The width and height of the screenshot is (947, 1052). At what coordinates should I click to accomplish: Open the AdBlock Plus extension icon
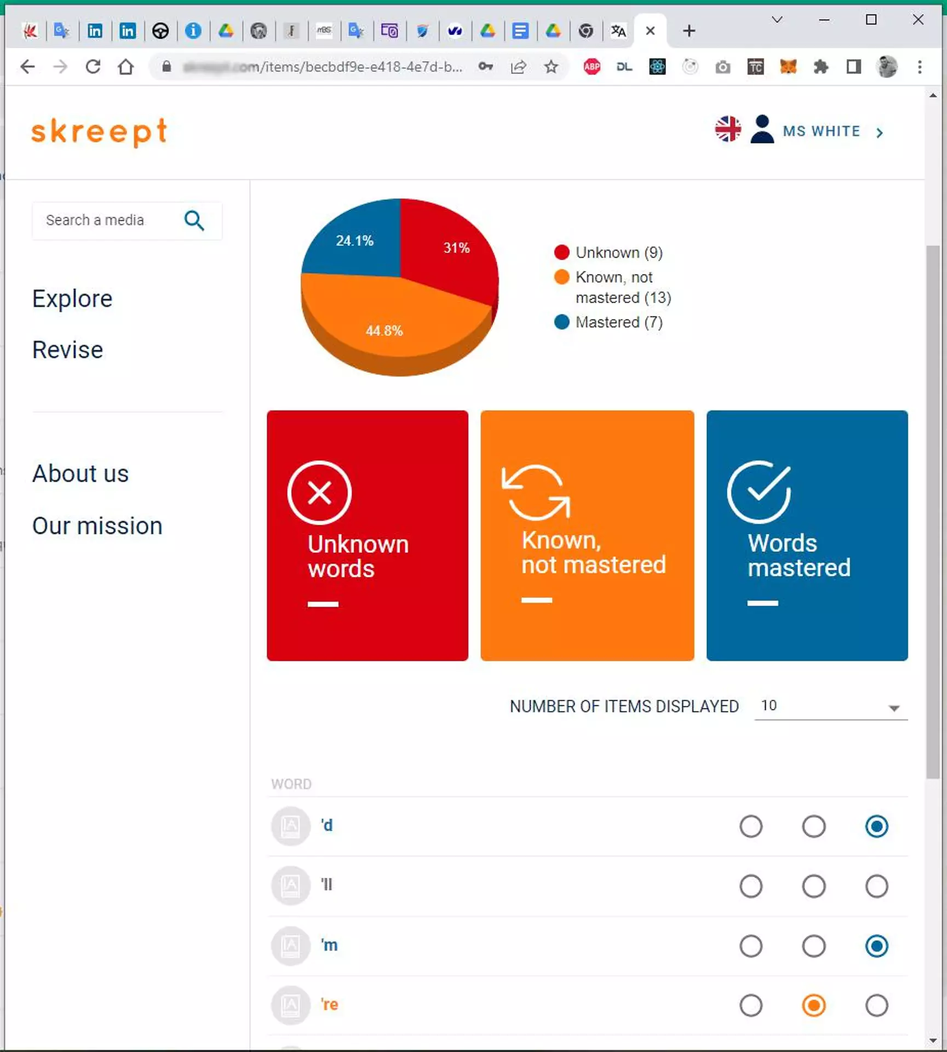pyautogui.click(x=592, y=67)
